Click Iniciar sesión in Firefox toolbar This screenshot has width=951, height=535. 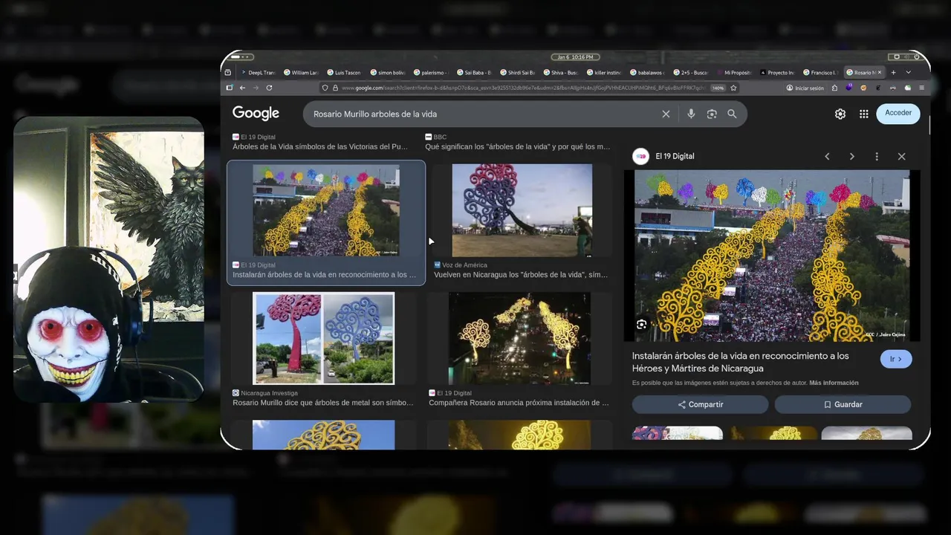805,88
